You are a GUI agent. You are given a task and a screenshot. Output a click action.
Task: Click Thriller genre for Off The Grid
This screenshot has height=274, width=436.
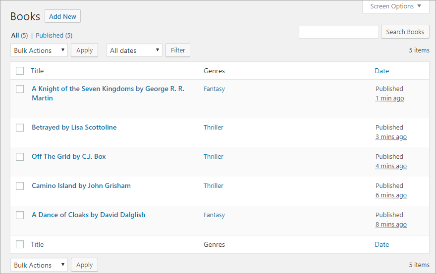[213, 157]
